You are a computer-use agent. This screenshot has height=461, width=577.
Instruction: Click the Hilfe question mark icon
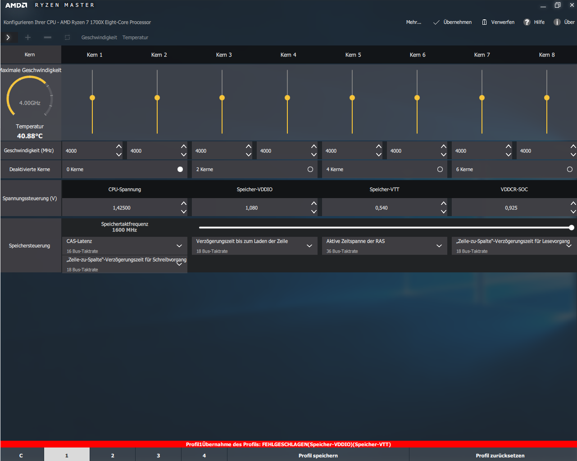527,22
